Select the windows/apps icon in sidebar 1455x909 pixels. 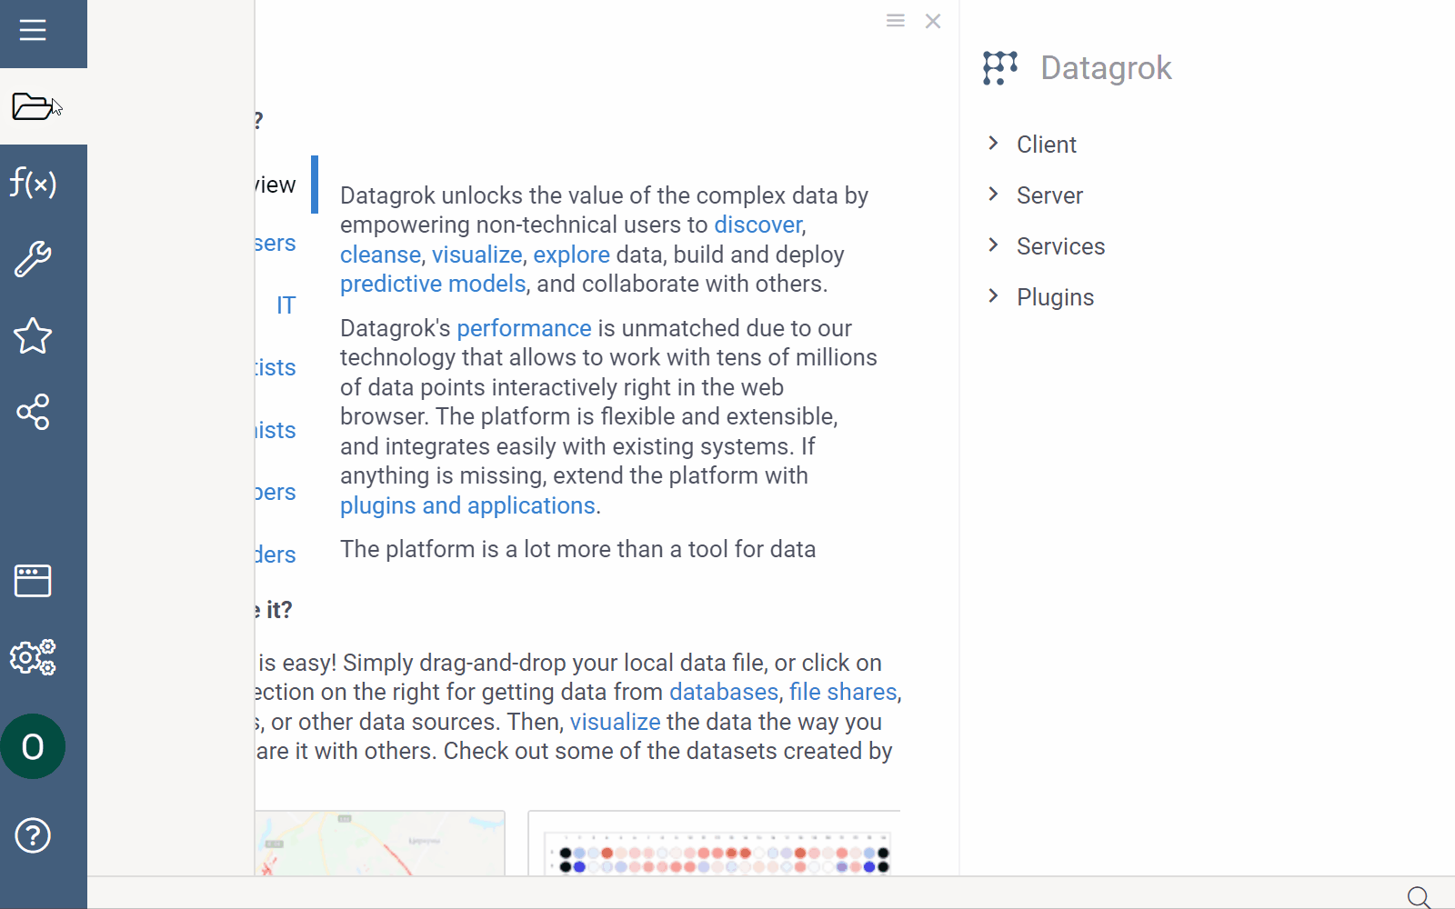point(33,580)
